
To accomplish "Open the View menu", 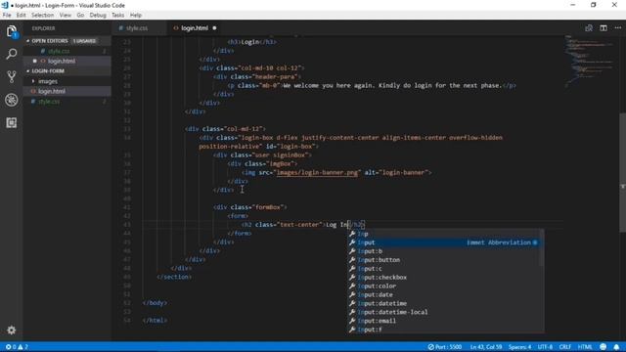I will 66,16.
